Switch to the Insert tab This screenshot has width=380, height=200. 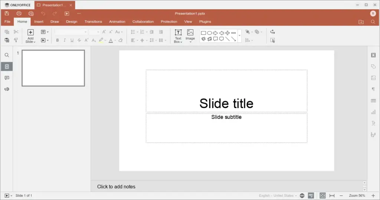(x=39, y=21)
